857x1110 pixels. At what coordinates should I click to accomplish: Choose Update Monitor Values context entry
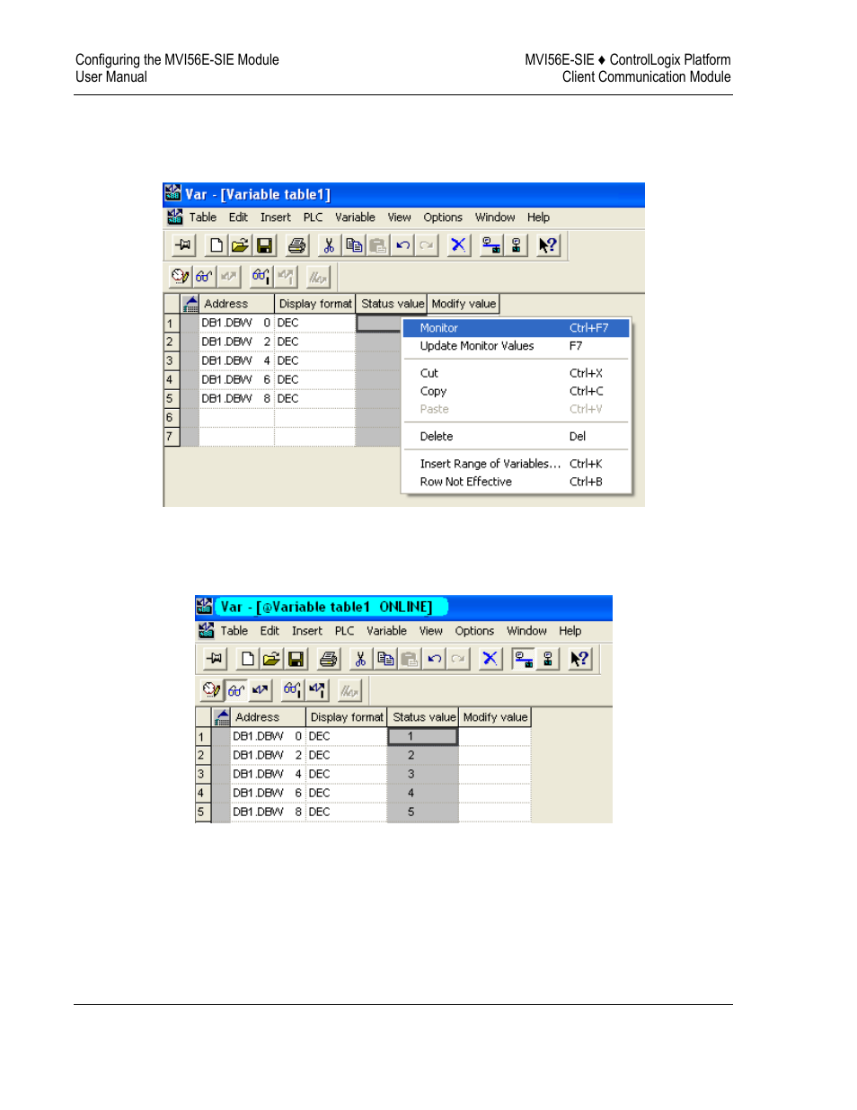click(x=516, y=346)
